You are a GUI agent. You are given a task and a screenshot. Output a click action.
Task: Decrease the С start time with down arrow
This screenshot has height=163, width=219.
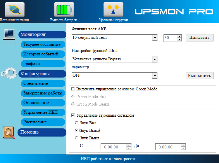[129, 148]
